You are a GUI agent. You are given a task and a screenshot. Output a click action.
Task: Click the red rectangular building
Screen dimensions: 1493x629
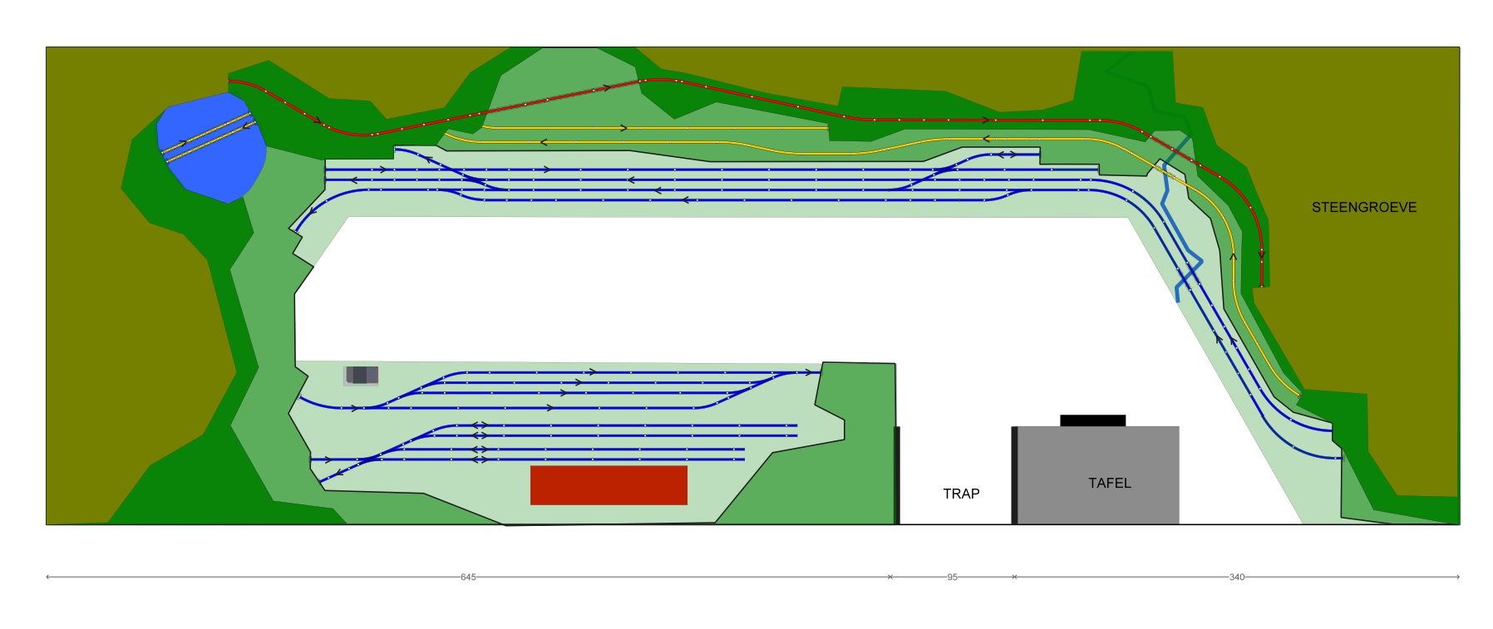(x=609, y=485)
